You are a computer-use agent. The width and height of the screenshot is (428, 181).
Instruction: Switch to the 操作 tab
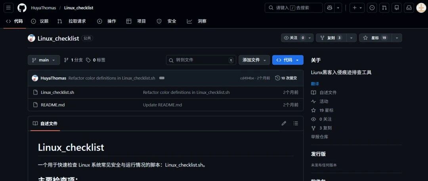tap(107, 21)
